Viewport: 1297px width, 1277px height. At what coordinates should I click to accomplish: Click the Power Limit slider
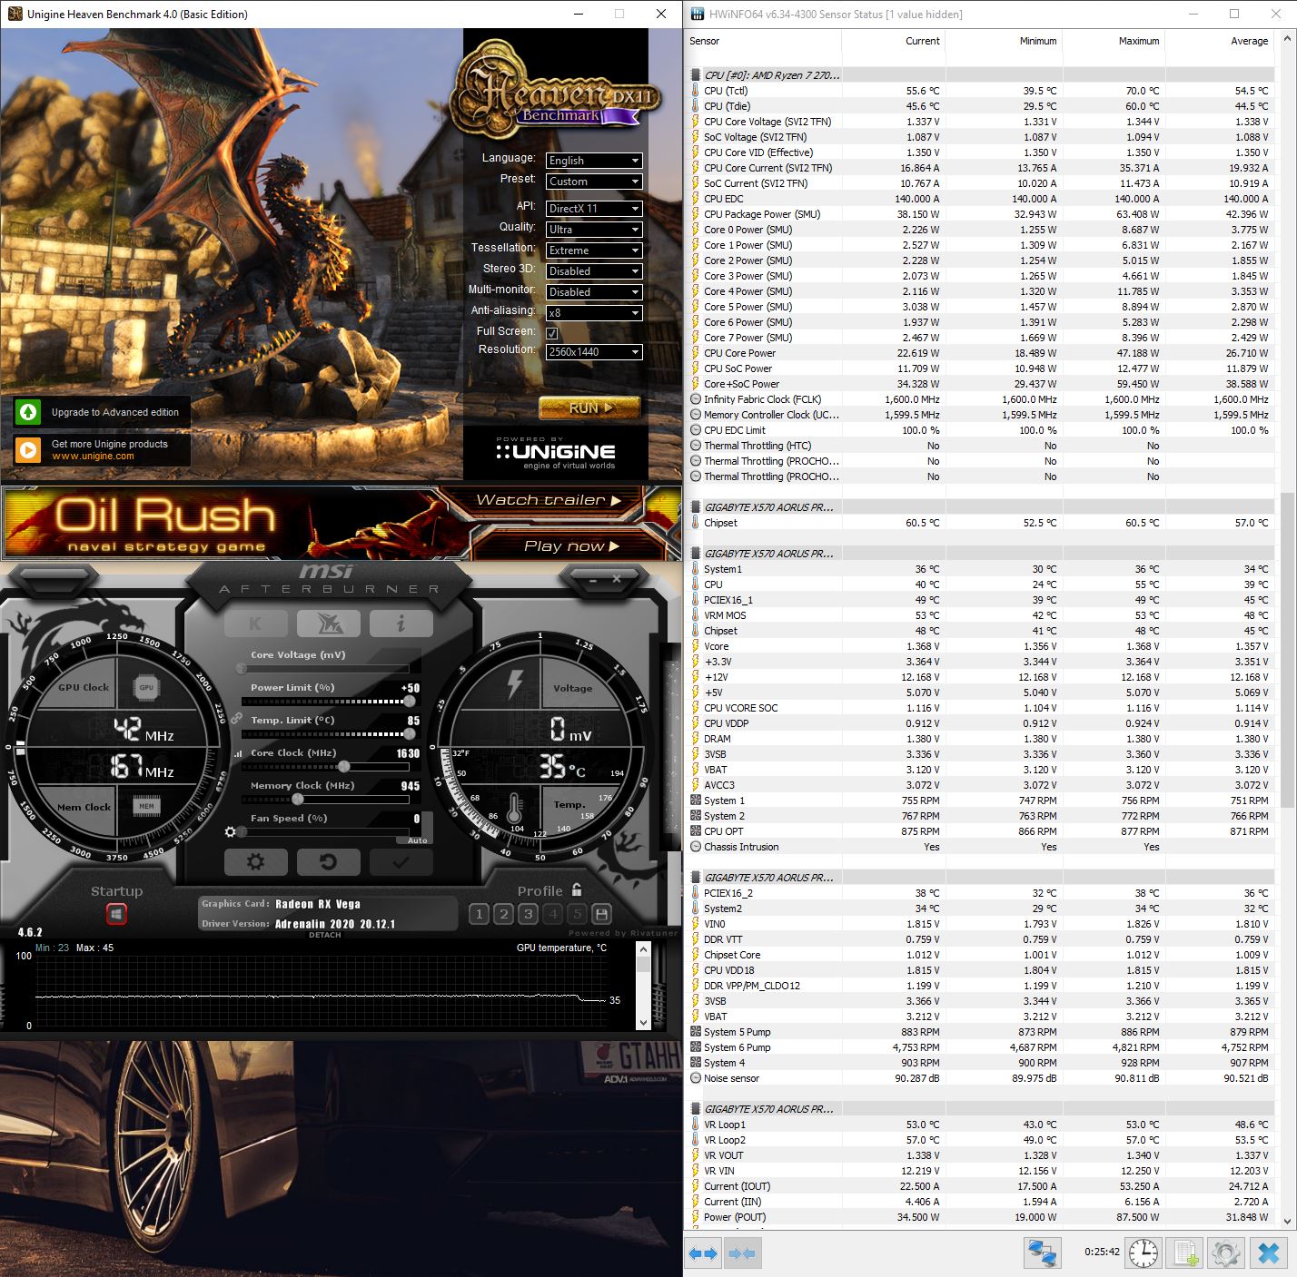328,702
